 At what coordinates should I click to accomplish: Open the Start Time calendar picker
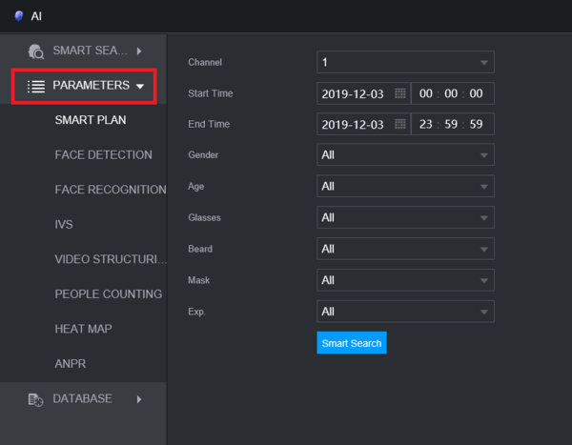point(399,93)
